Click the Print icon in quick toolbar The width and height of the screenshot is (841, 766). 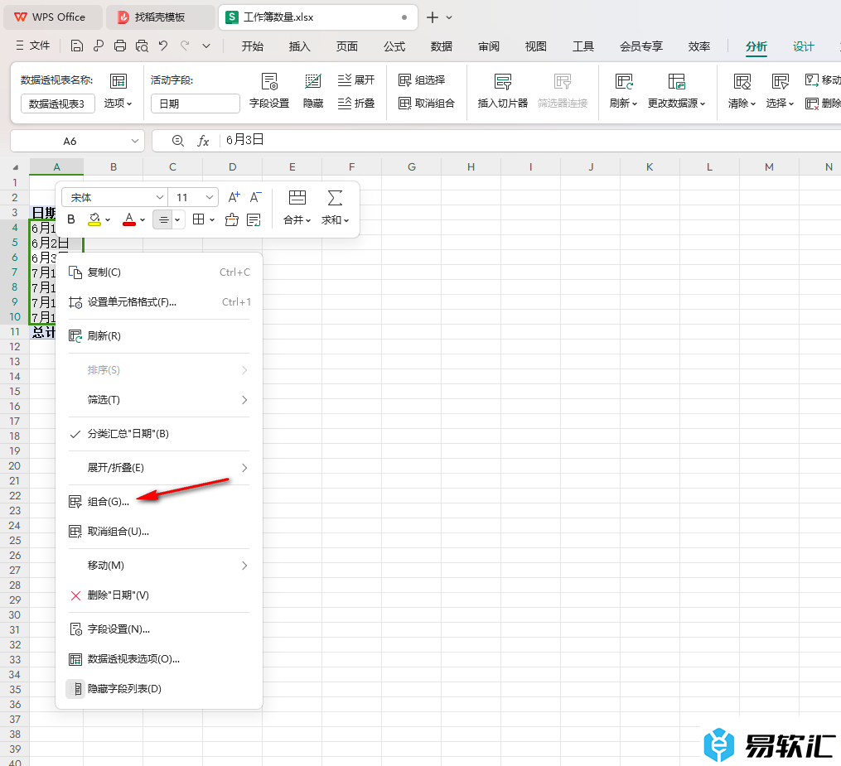pyautogui.click(x=120, y=46)
